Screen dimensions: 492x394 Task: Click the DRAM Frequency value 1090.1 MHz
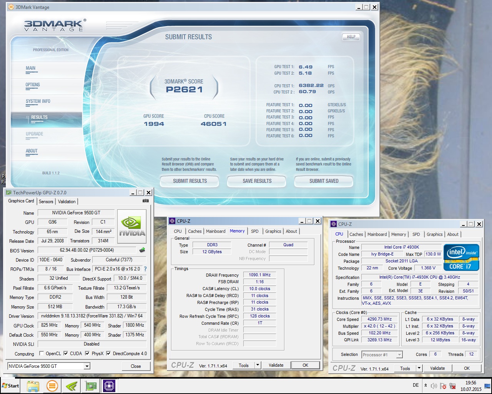(260, 275)
